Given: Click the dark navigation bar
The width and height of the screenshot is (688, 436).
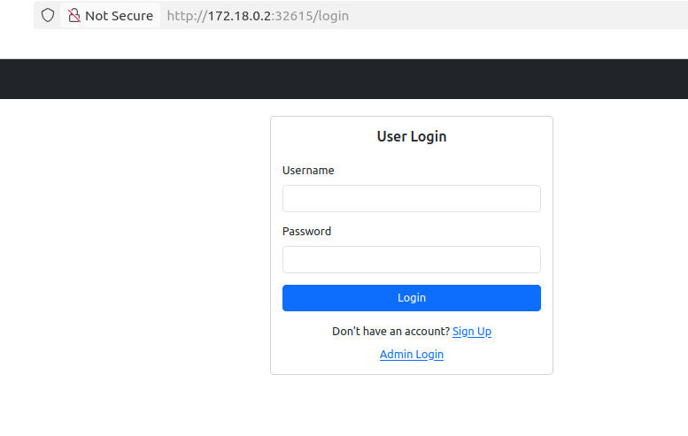Looking at the screenshot, I should 344,80.
